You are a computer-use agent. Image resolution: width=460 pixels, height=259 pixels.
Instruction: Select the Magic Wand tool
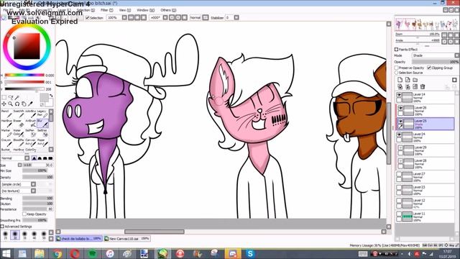pyautogui.click(x=17, y=97)
